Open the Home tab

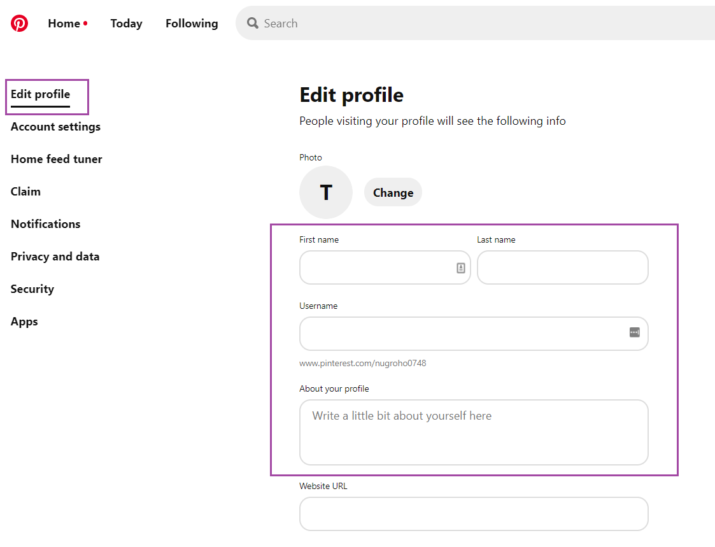point(64,24)
